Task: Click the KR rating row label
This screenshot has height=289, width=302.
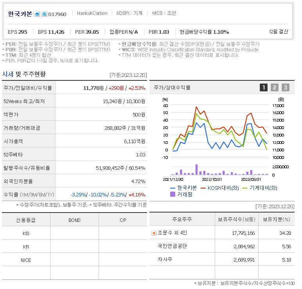Action: [x=26, y=247]
